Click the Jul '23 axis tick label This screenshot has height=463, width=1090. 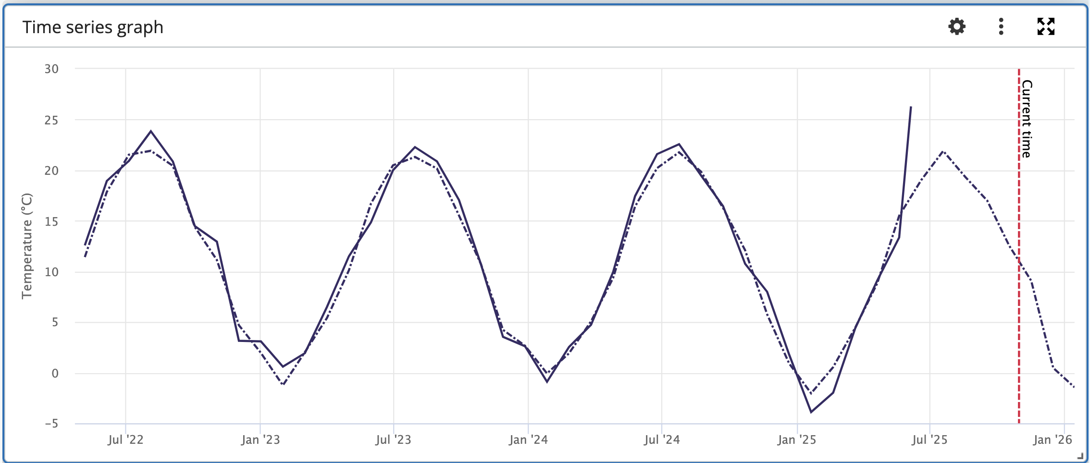tap(394, 439)
